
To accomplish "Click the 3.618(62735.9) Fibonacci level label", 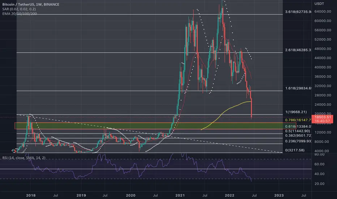I will 298,12.
